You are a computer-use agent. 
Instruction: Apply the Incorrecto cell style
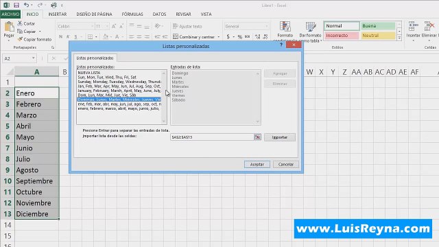(x=342, y=36)
